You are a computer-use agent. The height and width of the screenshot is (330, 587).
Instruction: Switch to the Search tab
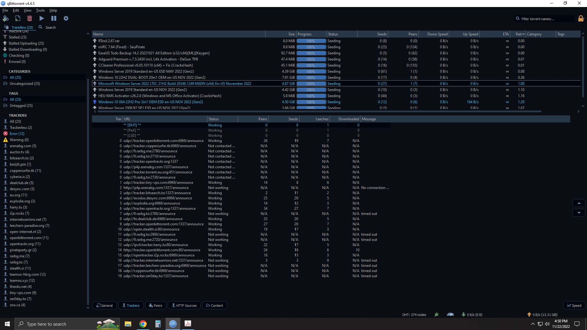[47, 27]
